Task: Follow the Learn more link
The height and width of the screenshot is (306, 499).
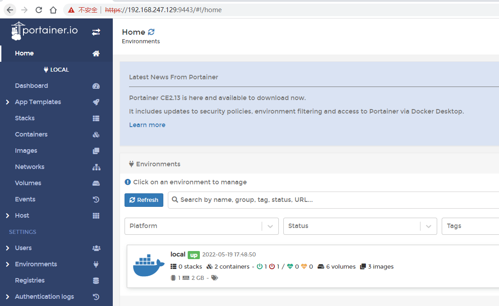Action: (x=147, y=125)
